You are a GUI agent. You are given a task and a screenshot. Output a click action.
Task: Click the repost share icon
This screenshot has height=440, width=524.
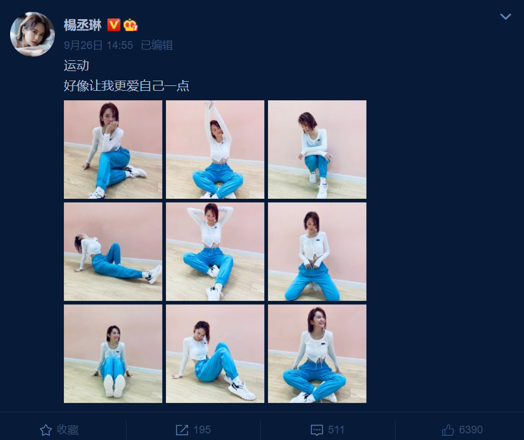pos(182,430)
